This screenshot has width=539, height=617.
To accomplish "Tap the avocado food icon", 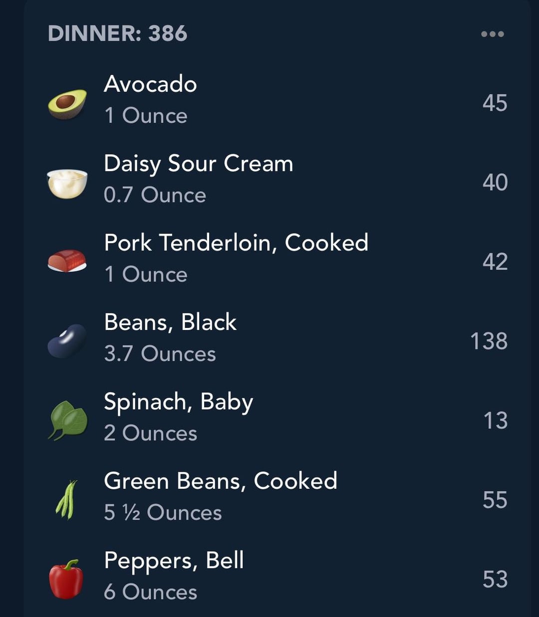I will (67, 104).
